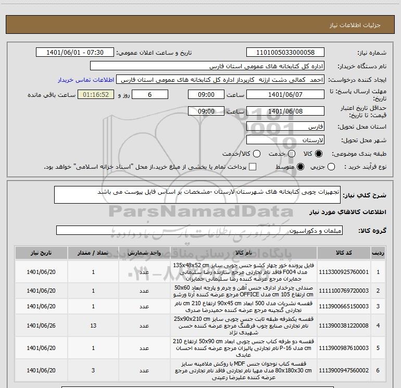Click the remaining time countdown 01:16:52
The height and width of the screenshot is (388, 401).
96,94
